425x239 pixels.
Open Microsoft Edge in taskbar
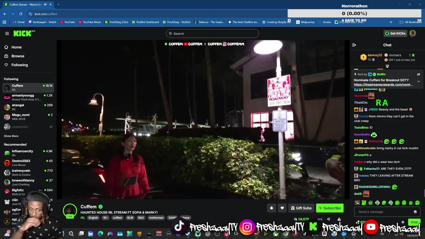[101, 234]
